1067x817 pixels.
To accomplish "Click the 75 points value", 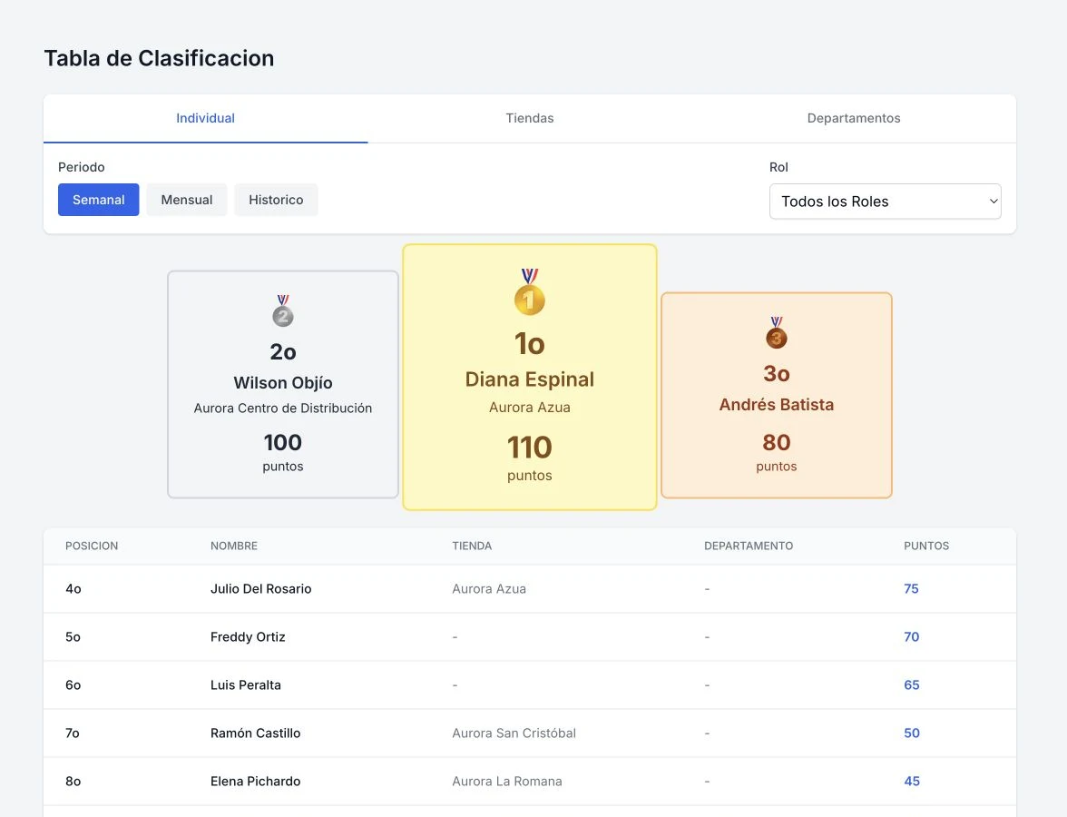I will tap(911, 589).
